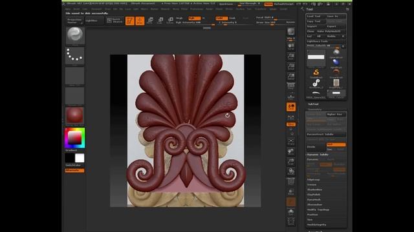414x232 pixels.
Task: Click the Actual size icon
Action: pyautogui.click(x=291, y=66)
